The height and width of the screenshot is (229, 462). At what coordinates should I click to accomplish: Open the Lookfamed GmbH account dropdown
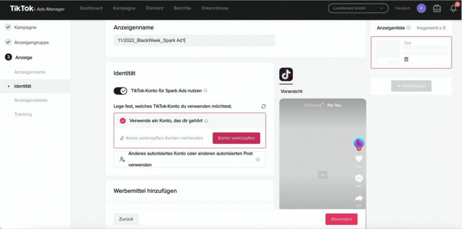click(x=358, y=8)
